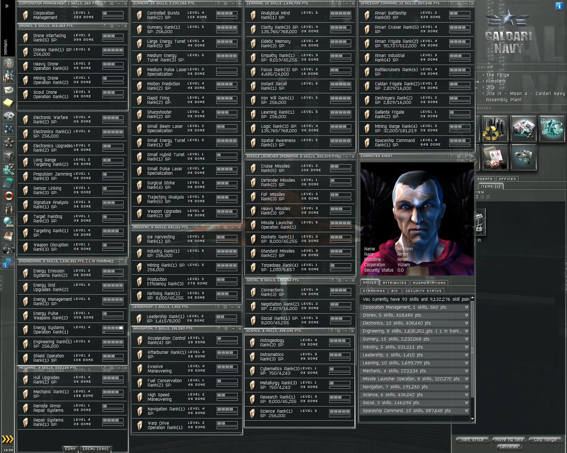This screenshot has height=453, width=567.
Task: Select the Offices tab in station panel
Action: coord(507,179)
